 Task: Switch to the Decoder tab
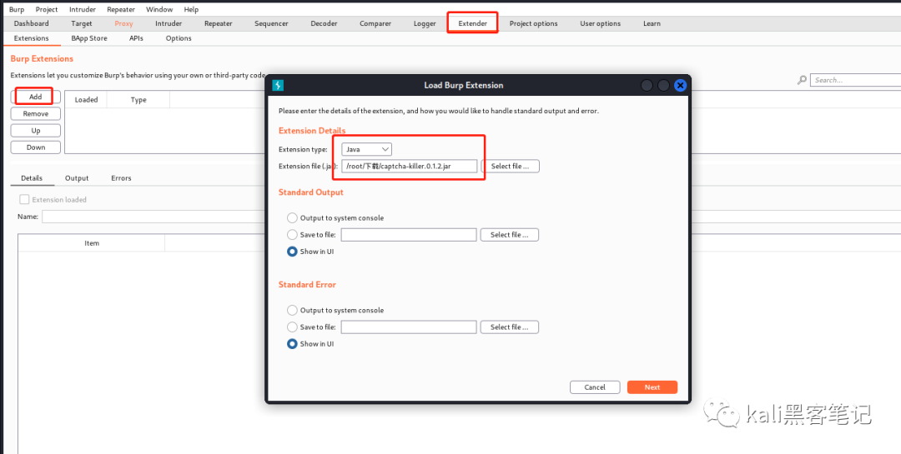pos(324,23)
